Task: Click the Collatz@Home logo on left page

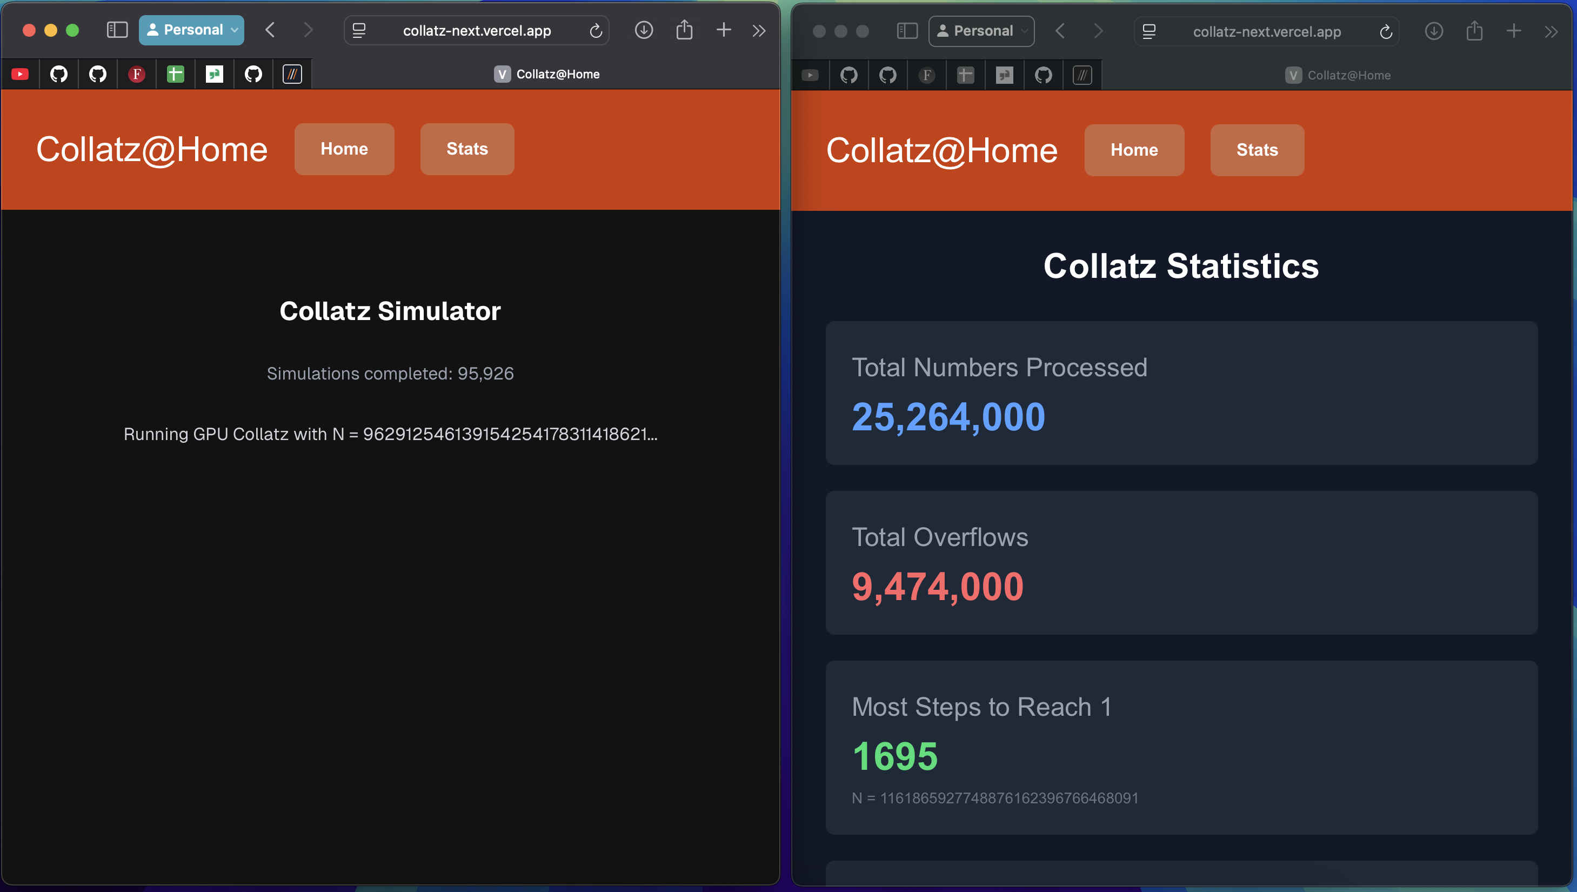Action: tap(151, 149)
